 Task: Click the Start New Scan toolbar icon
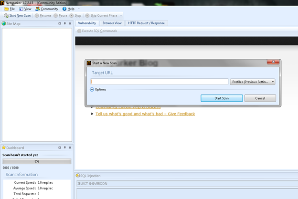[6, 16]
